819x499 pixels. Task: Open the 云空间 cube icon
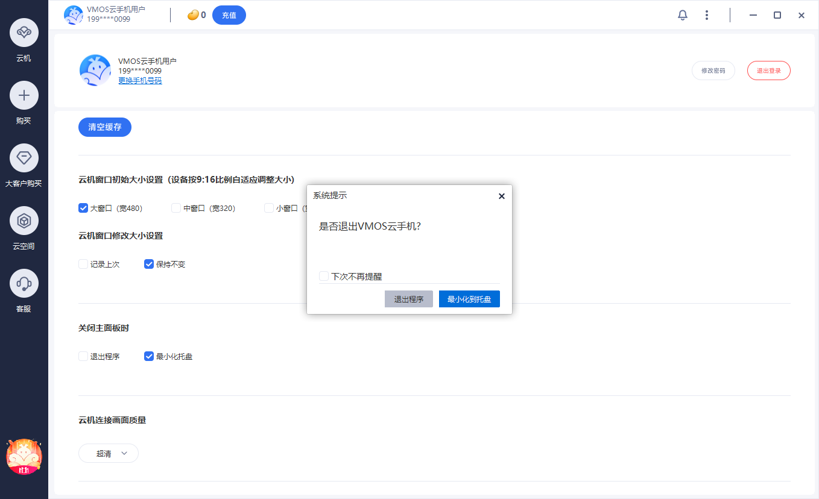[24, 221]
